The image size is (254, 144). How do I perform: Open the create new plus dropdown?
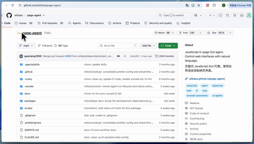click(212, 15)
